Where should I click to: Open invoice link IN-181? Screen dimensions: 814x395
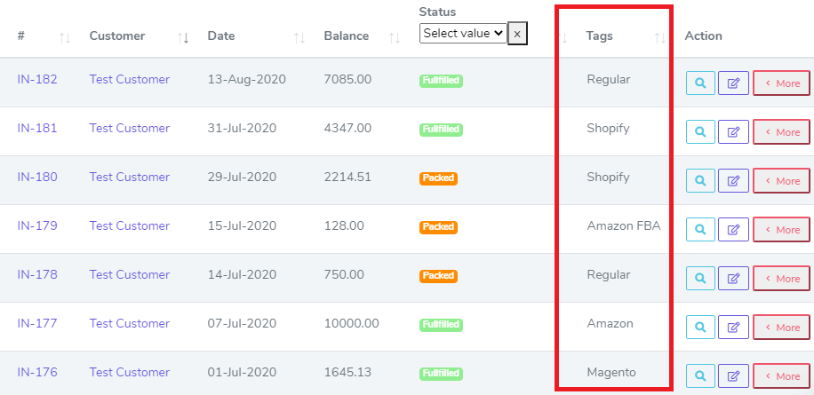[x=37, y=128]
